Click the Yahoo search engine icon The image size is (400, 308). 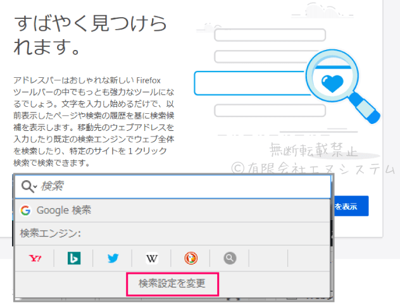click(35, 258)
